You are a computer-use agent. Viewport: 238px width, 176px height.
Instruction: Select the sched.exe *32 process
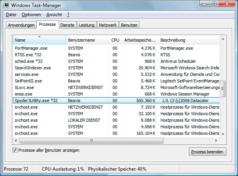(116, 61)
